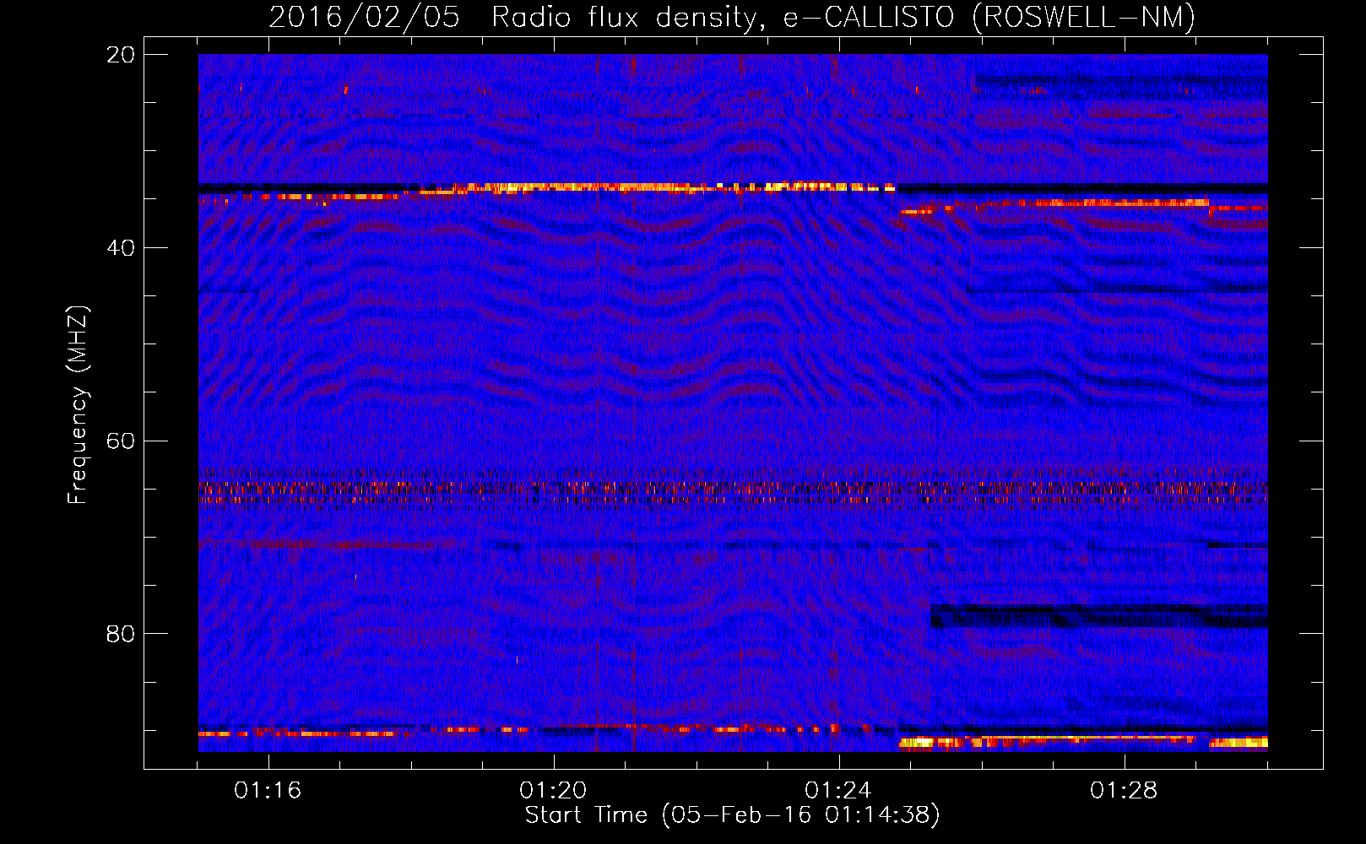Click the 60 frequency tick label
The height and width of the screenshot is (844, 1366).
point(121,441)
